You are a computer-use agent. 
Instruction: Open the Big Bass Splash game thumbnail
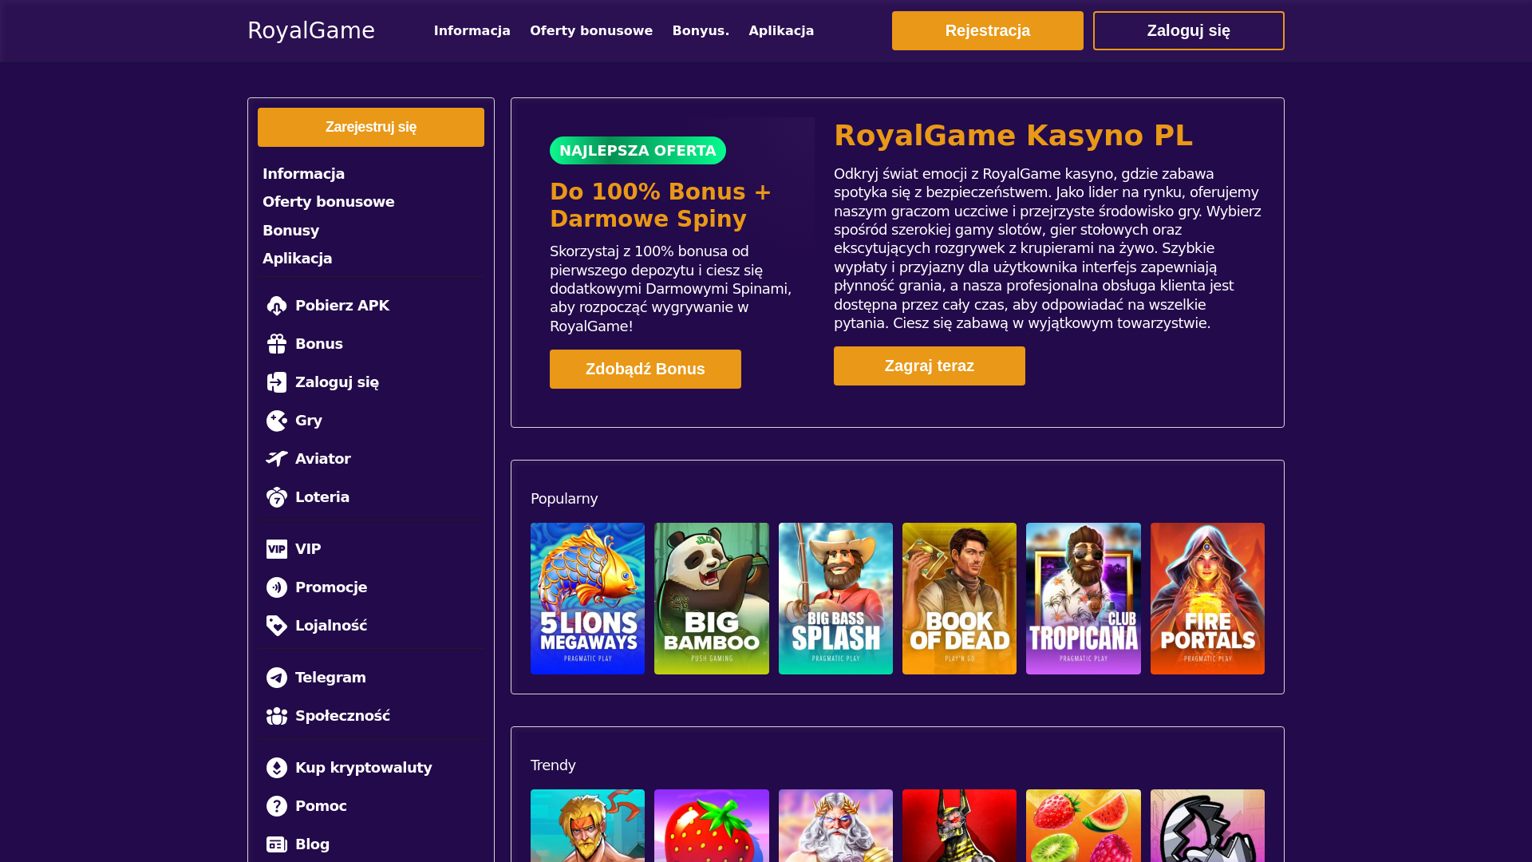835,599
